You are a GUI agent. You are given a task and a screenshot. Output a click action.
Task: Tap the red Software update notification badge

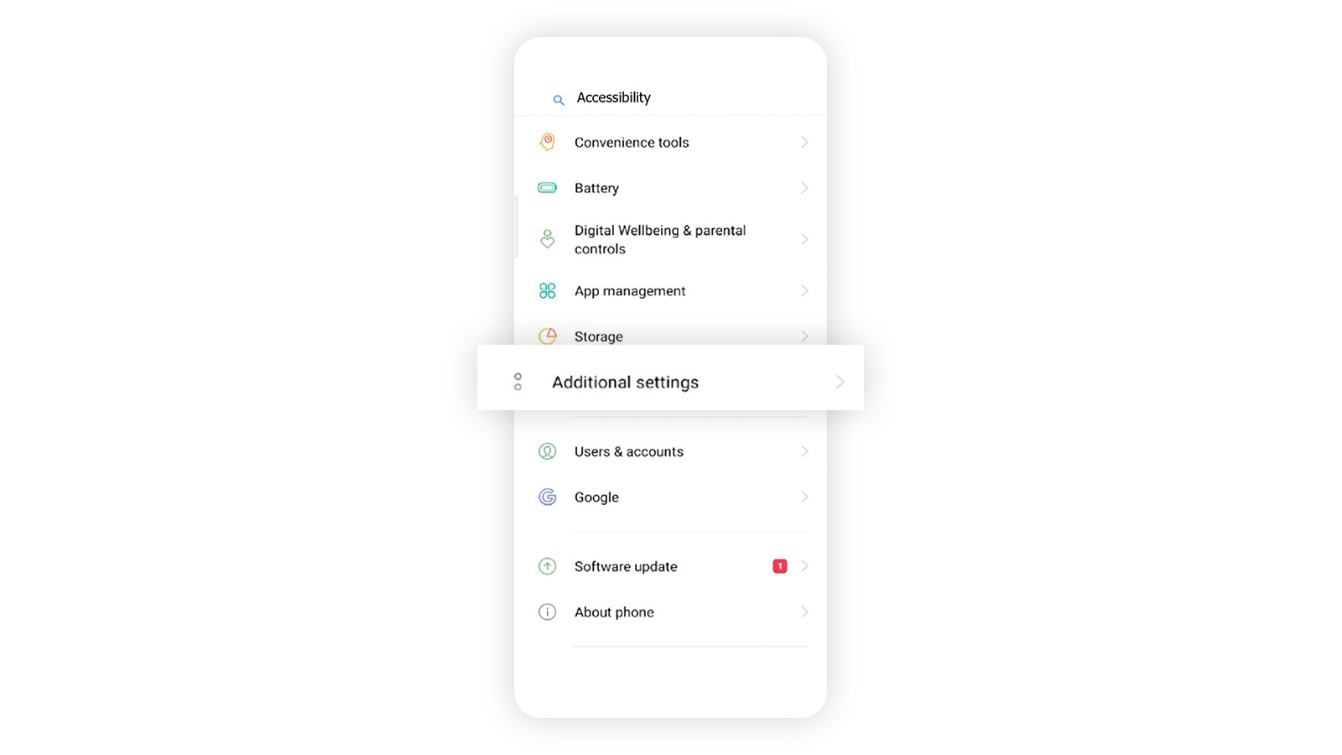(x=780, y=566)
